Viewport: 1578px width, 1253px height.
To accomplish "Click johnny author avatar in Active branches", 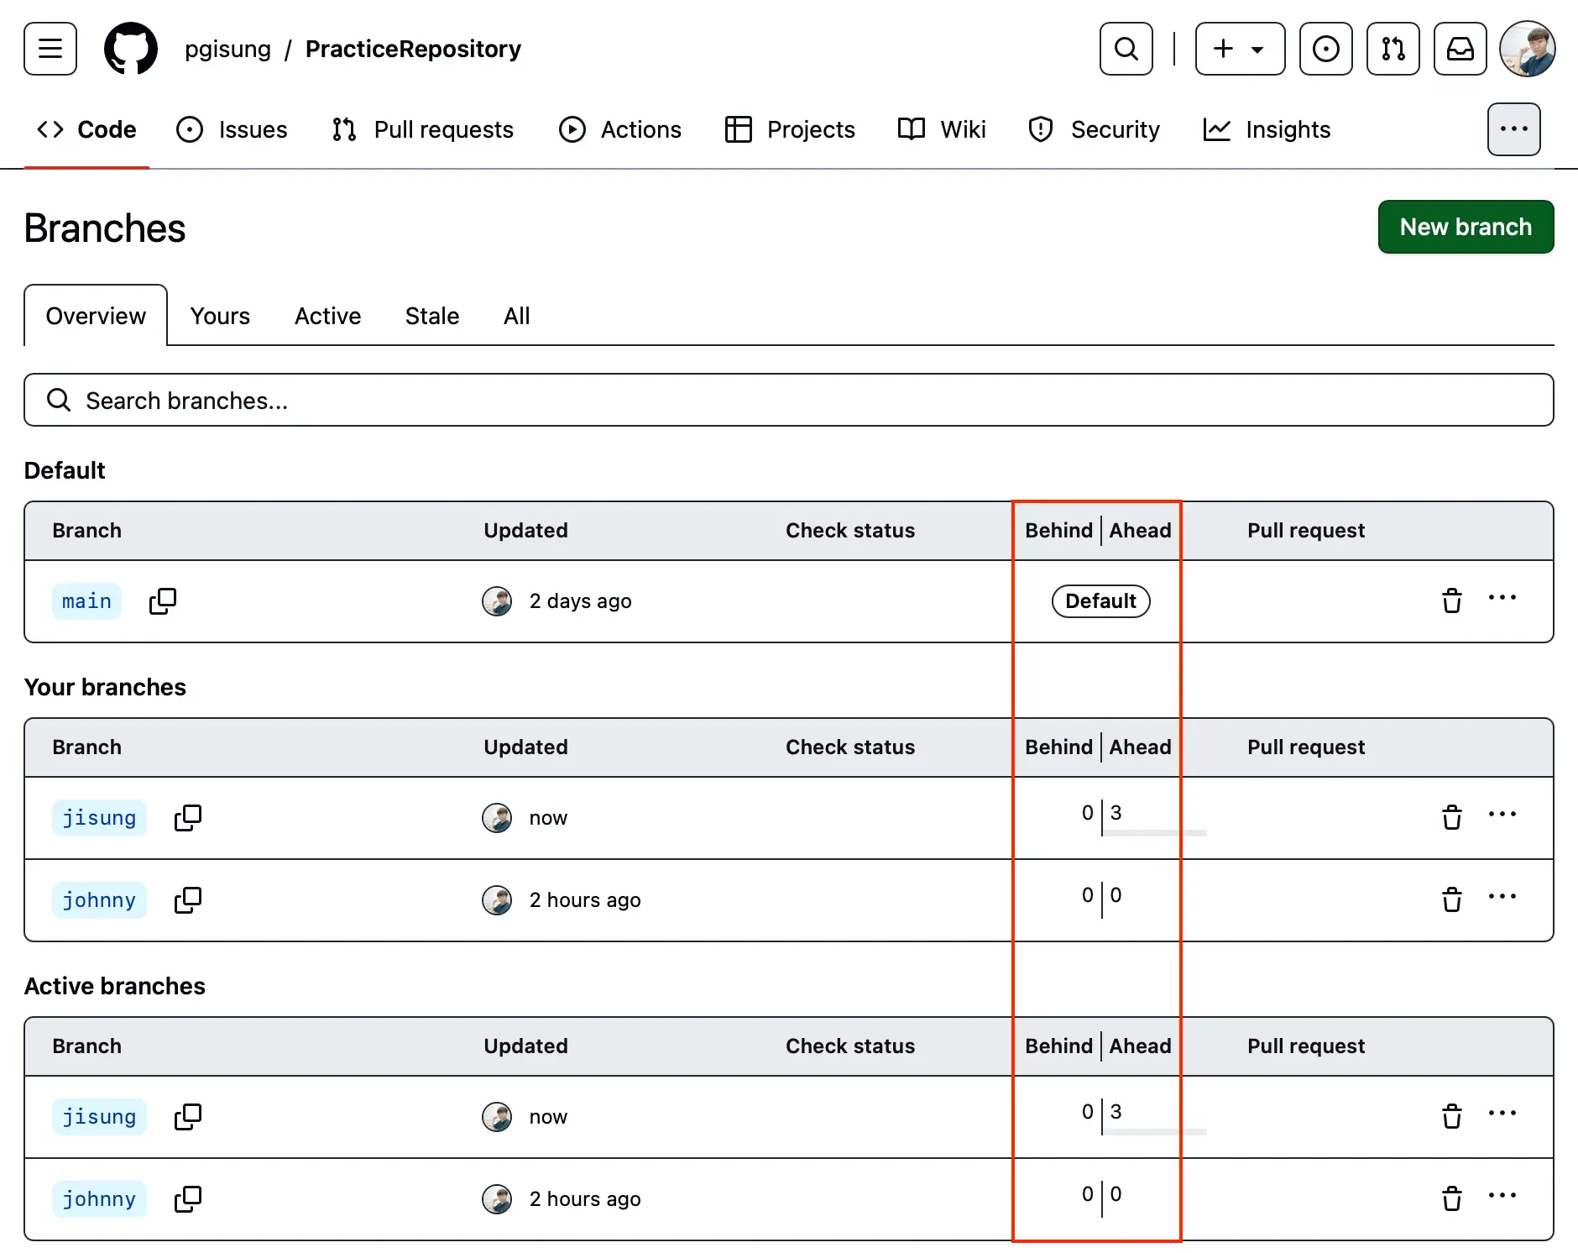I will pyautogui.click(x=497, y=1199).
